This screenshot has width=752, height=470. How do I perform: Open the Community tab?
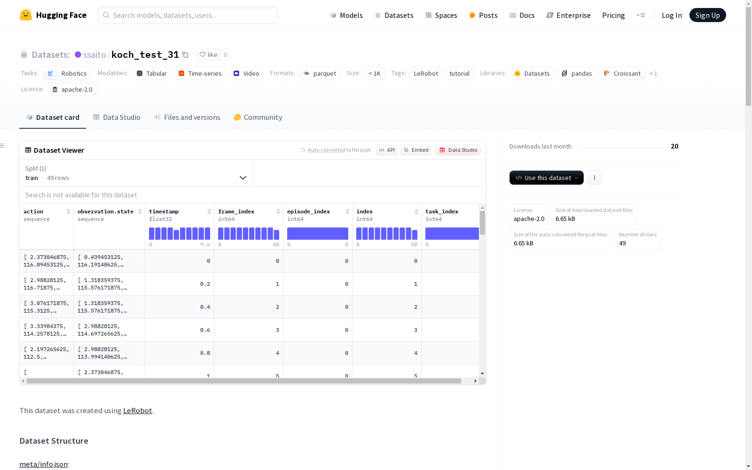point(258,117)
